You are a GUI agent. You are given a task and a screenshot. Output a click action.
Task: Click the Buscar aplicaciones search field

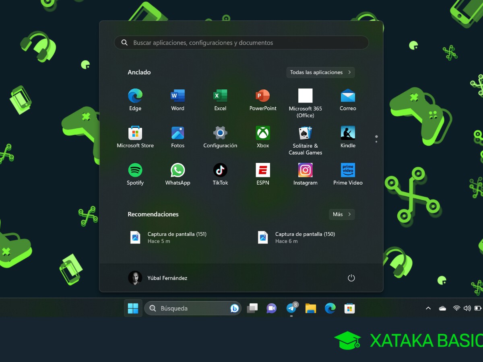[242, 43]
